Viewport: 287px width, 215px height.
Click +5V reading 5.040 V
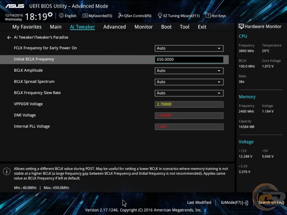[268, 156]
